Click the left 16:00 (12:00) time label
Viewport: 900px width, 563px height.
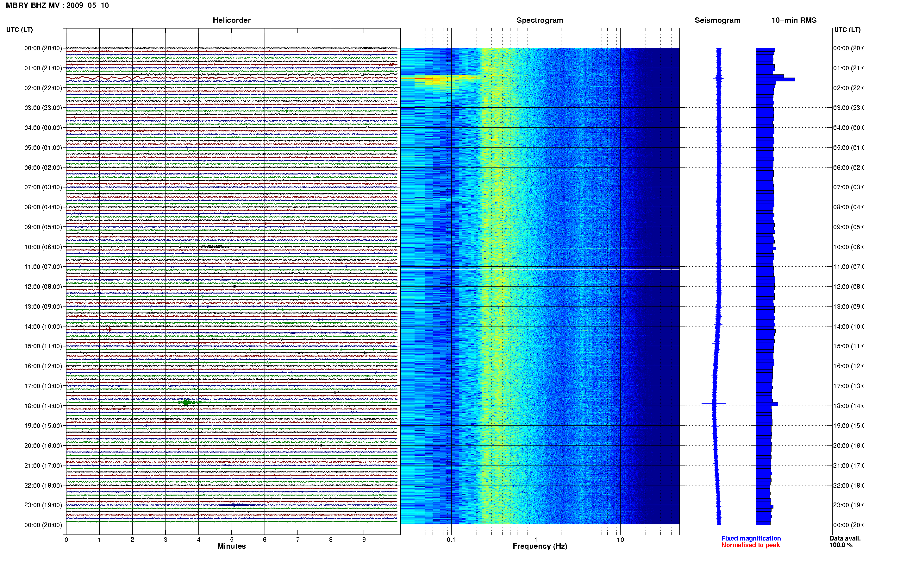pos(43,366)
